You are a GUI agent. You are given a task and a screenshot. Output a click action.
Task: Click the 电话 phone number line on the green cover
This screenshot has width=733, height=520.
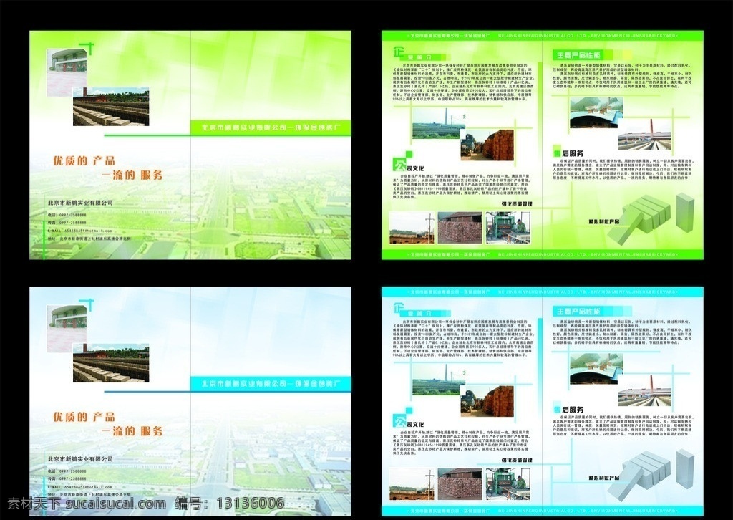pyautogui.click(x=67, y=215)
